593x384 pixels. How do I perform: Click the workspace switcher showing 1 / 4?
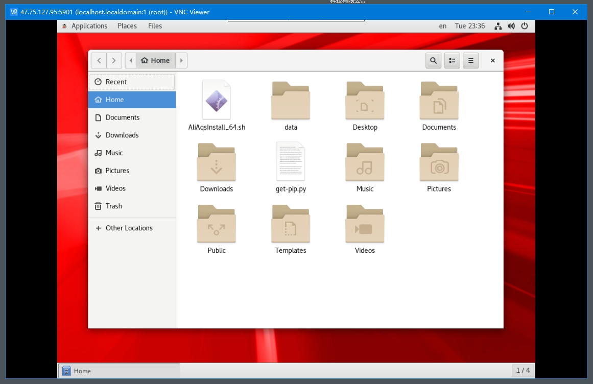point(523,371)
